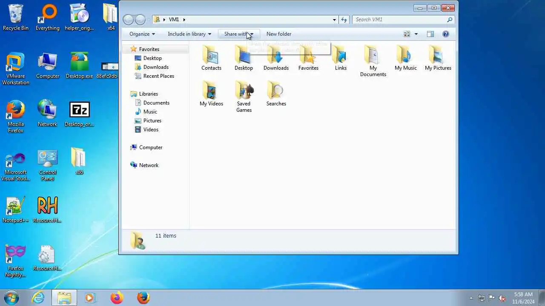Click the Explorer Forward navigation button
Image resolution: width=545 pixels, height=306 pixels.
click(140, 20)
